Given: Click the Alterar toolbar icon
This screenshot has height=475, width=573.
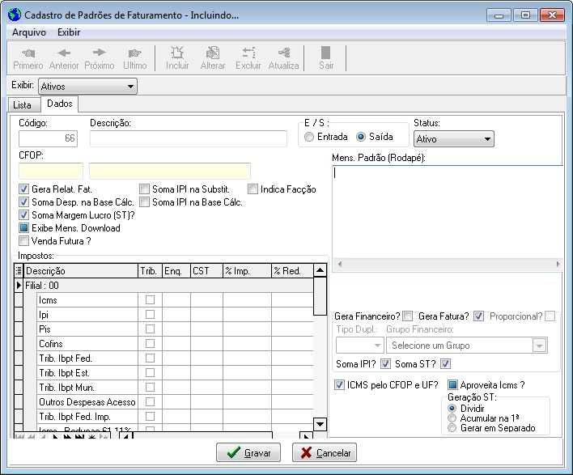Looking at the screenshot, I should pyautogui.click(x=213, y=58).
